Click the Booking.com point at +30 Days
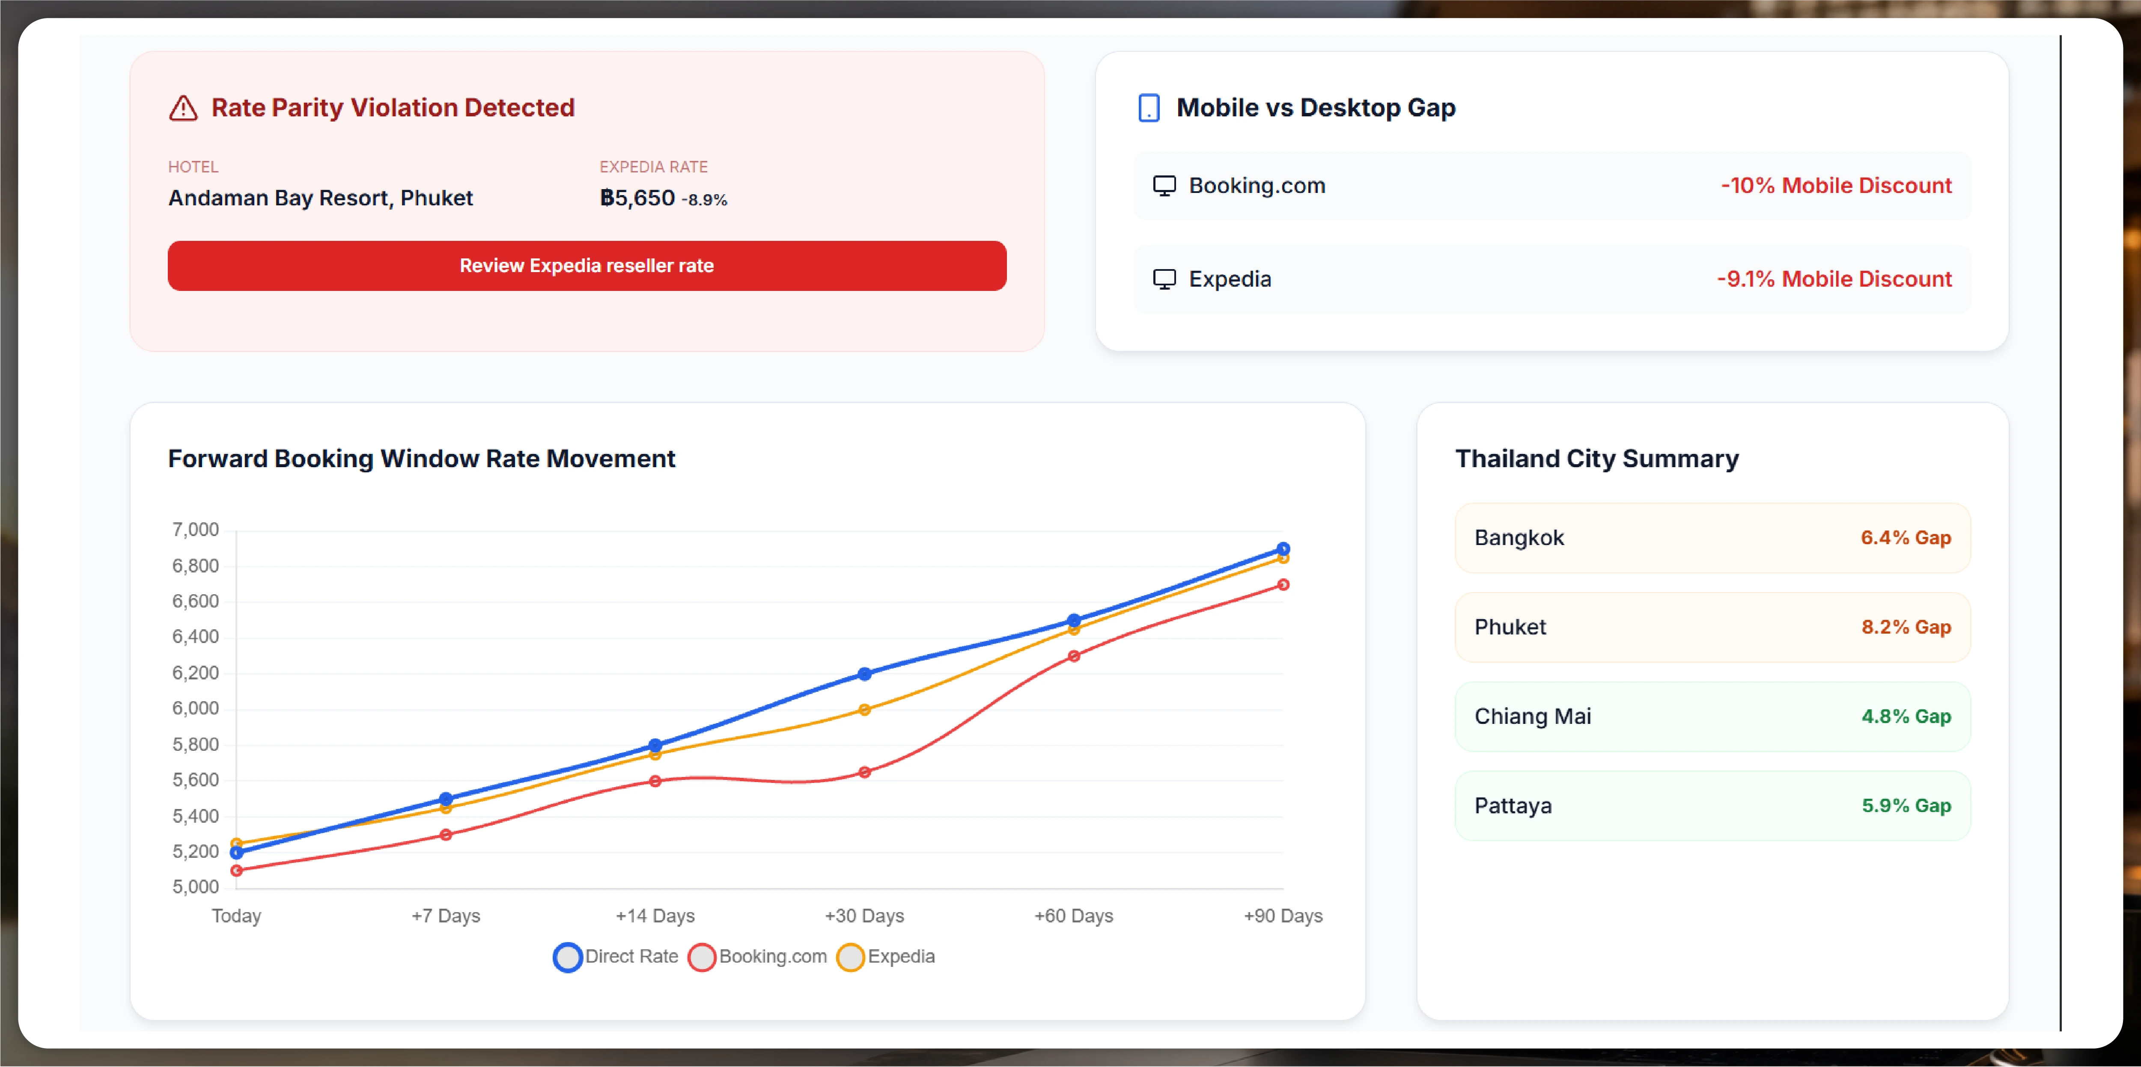Viewport: 2141px width, 1067px height. [x=864, y=772]
